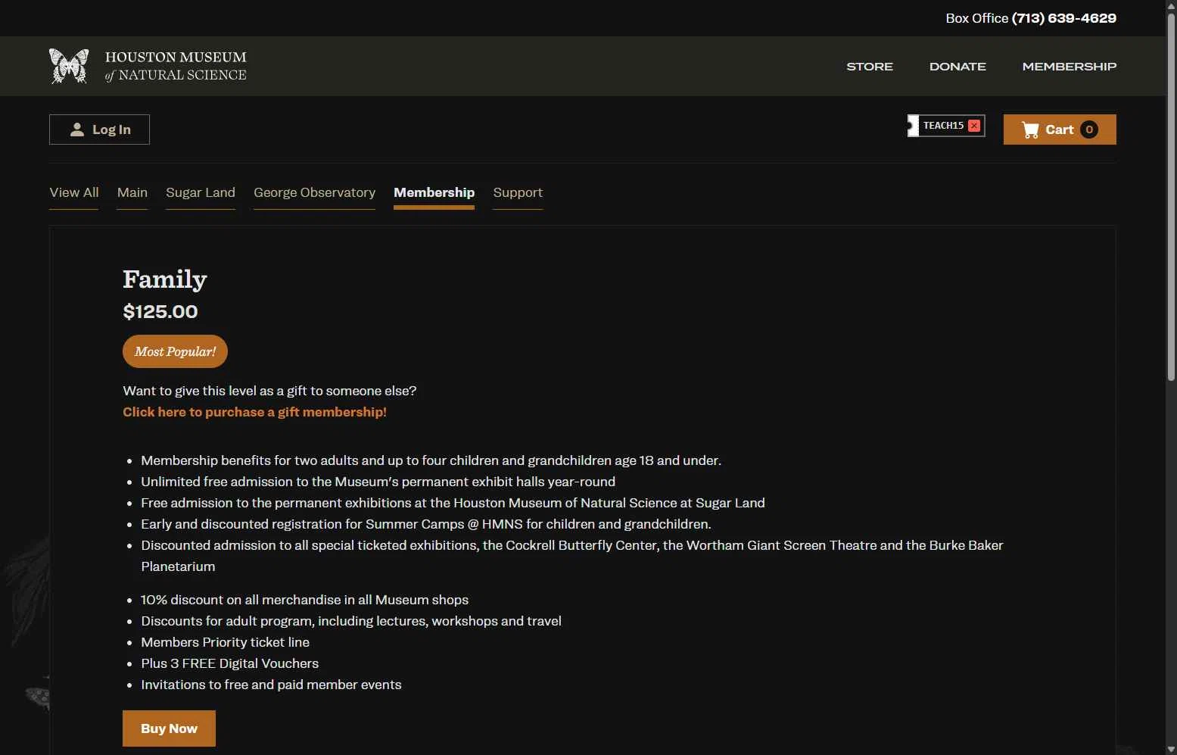Click the Family membership heading

(165, 279)
